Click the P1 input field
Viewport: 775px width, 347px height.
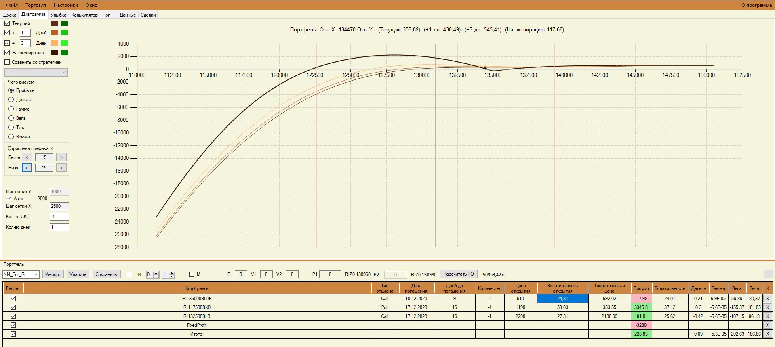pos(330,274)
